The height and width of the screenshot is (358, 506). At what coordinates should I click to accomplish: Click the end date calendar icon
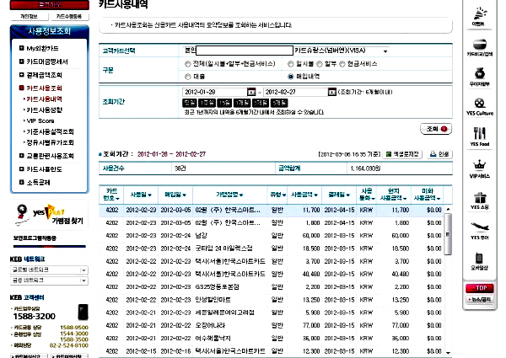(x=331, y=91)
